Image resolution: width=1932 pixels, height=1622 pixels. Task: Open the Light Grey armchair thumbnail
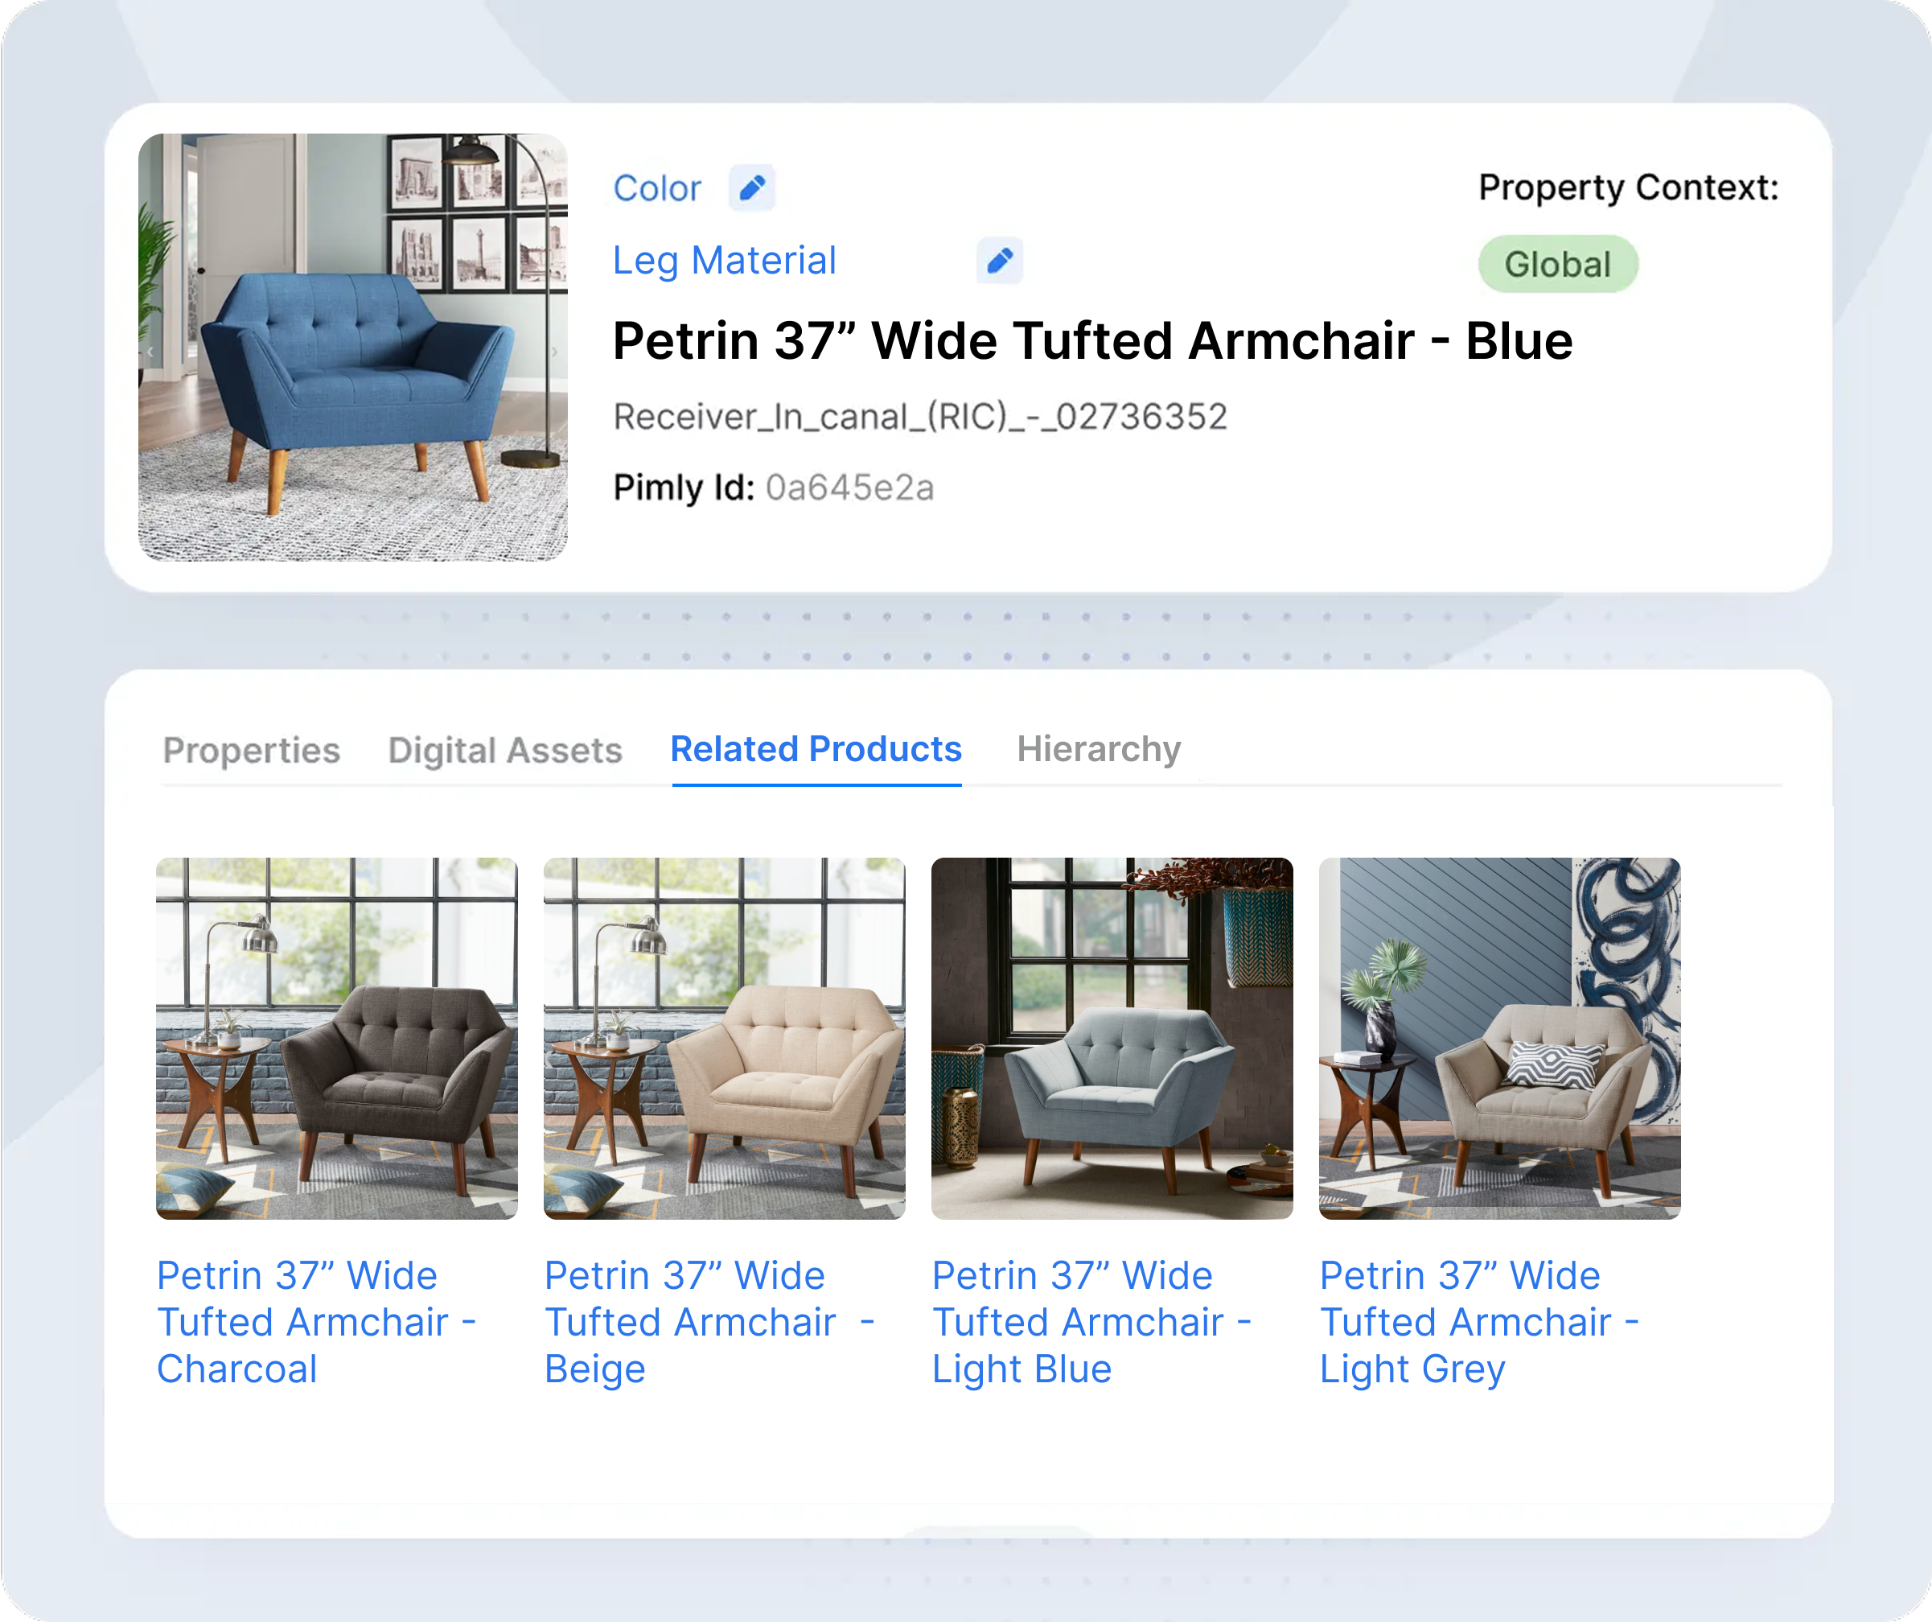click(1499, 1039)
